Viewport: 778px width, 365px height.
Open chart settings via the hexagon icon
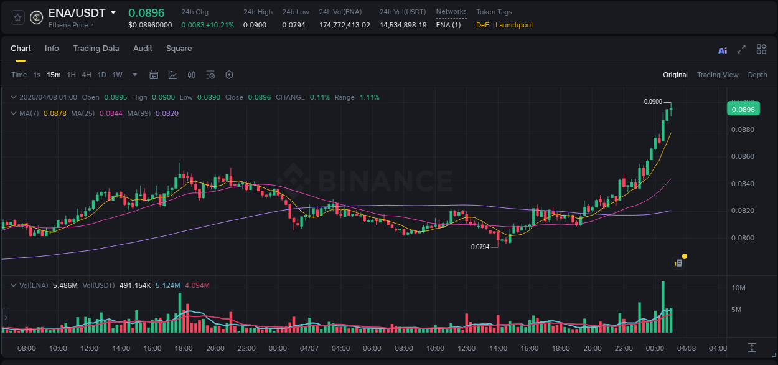tap(229, 75)
